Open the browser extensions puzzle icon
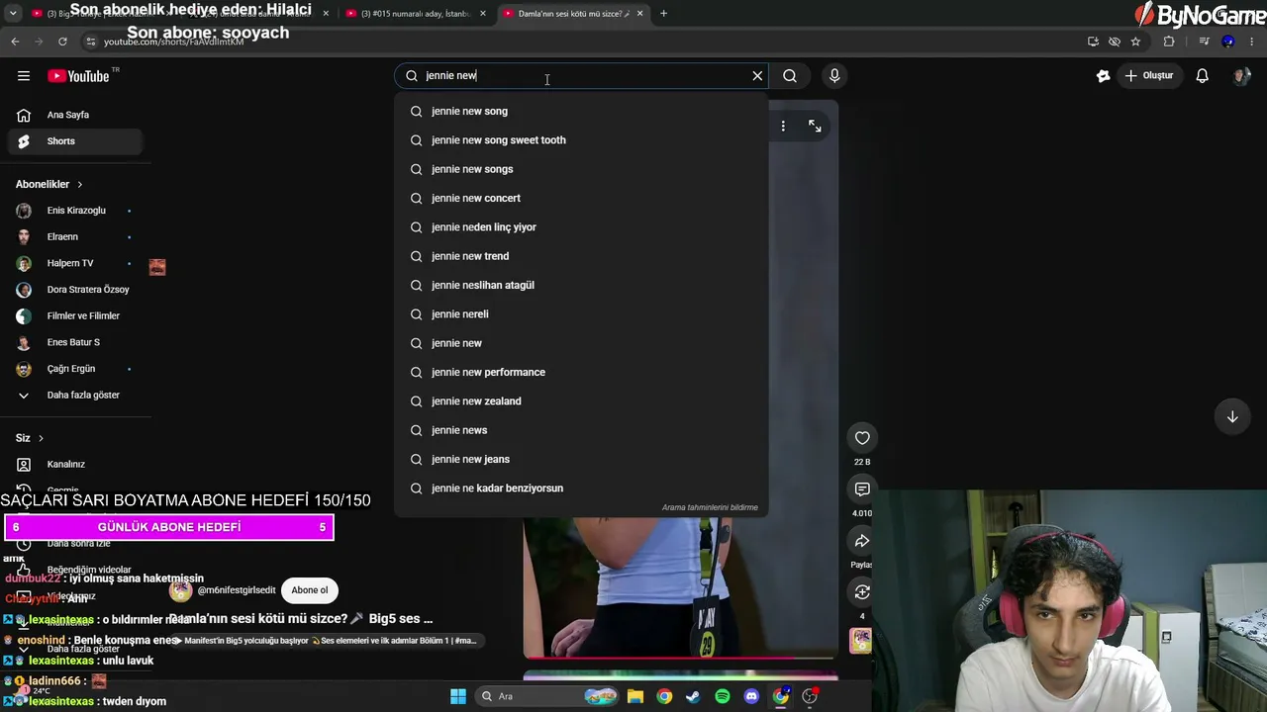 1169,42
